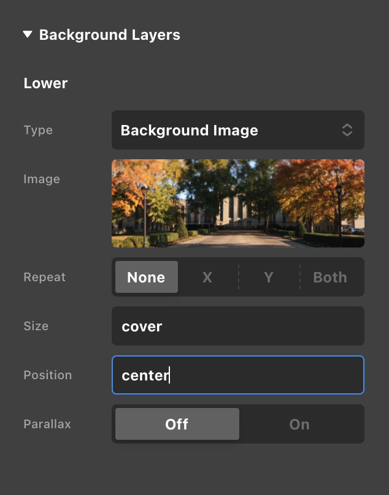Click the Repeat label
This screenshot has height=495, width=389.
click(x=45, y=277)
